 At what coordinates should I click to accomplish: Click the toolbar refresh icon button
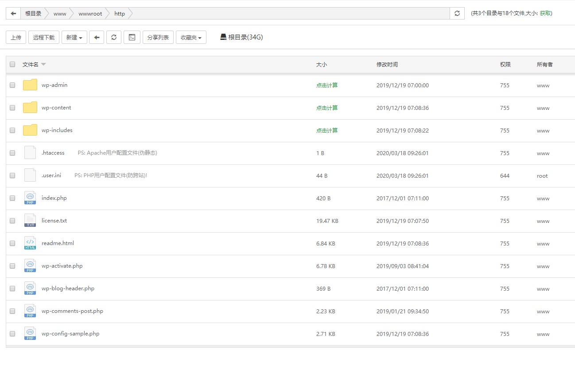tap(114, 37)
